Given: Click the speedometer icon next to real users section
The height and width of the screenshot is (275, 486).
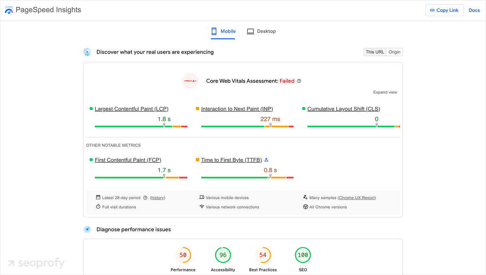Looking at the screenshot, I should click(87, 52).
